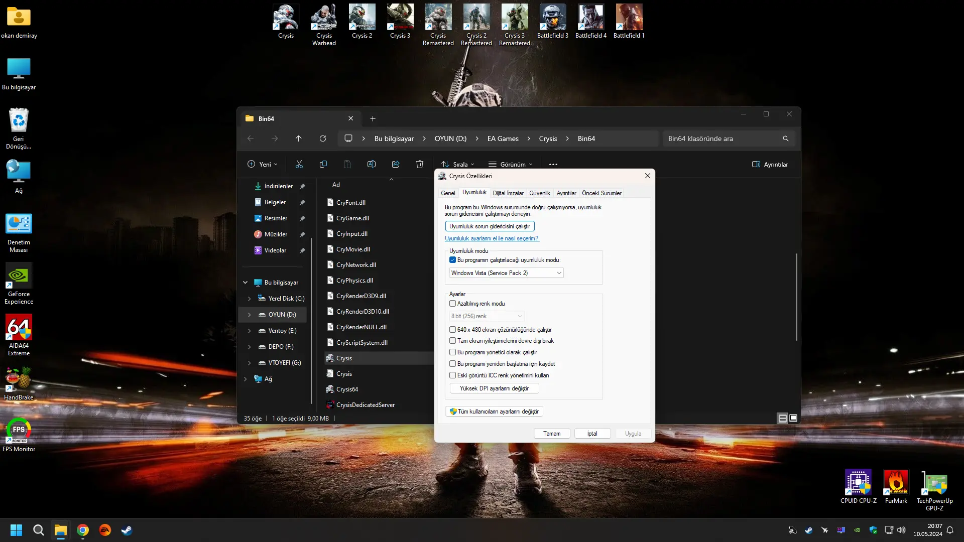Expand Yerel Disk (C:) in navigation tree
964x542 pixels.
click(x=250, y=299)
